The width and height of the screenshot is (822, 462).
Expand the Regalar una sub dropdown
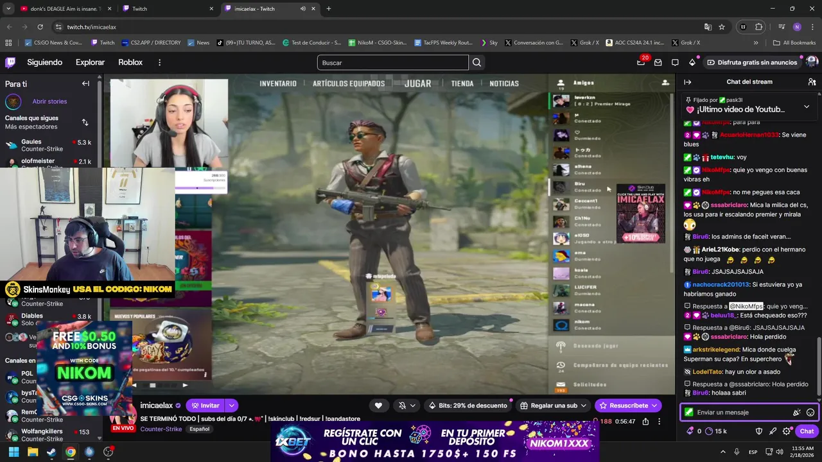[x=583, y=406]
